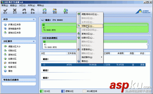The image size is (153, 94).
Task: Open the 帮助(H) menu
Action: [x=41, y=5]
